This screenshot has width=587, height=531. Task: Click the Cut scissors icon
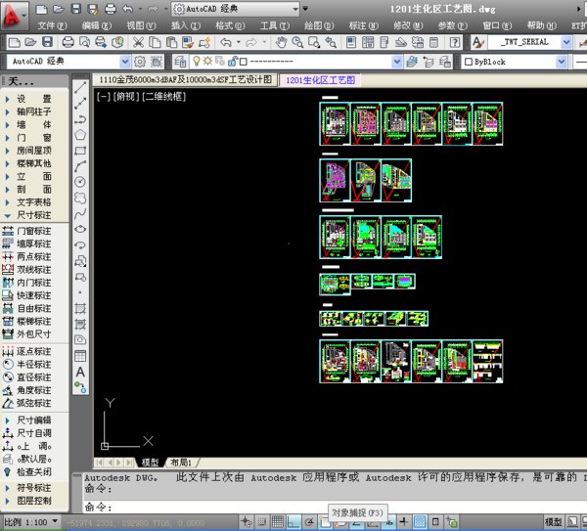(139, 43)
